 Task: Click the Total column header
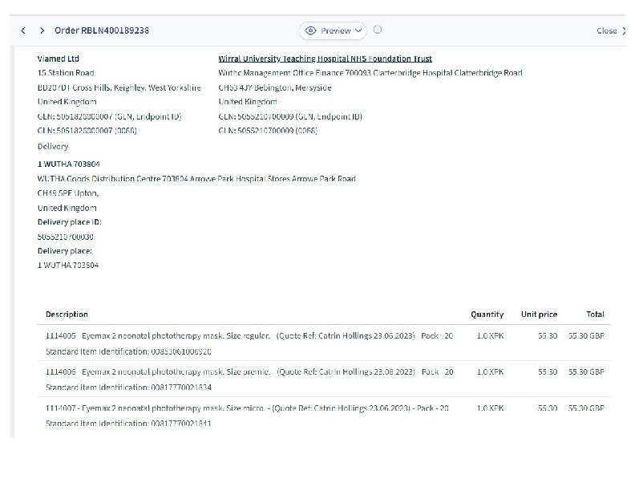point(595,314)
